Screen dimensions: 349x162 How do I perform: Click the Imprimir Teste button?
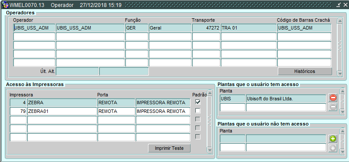169,148
